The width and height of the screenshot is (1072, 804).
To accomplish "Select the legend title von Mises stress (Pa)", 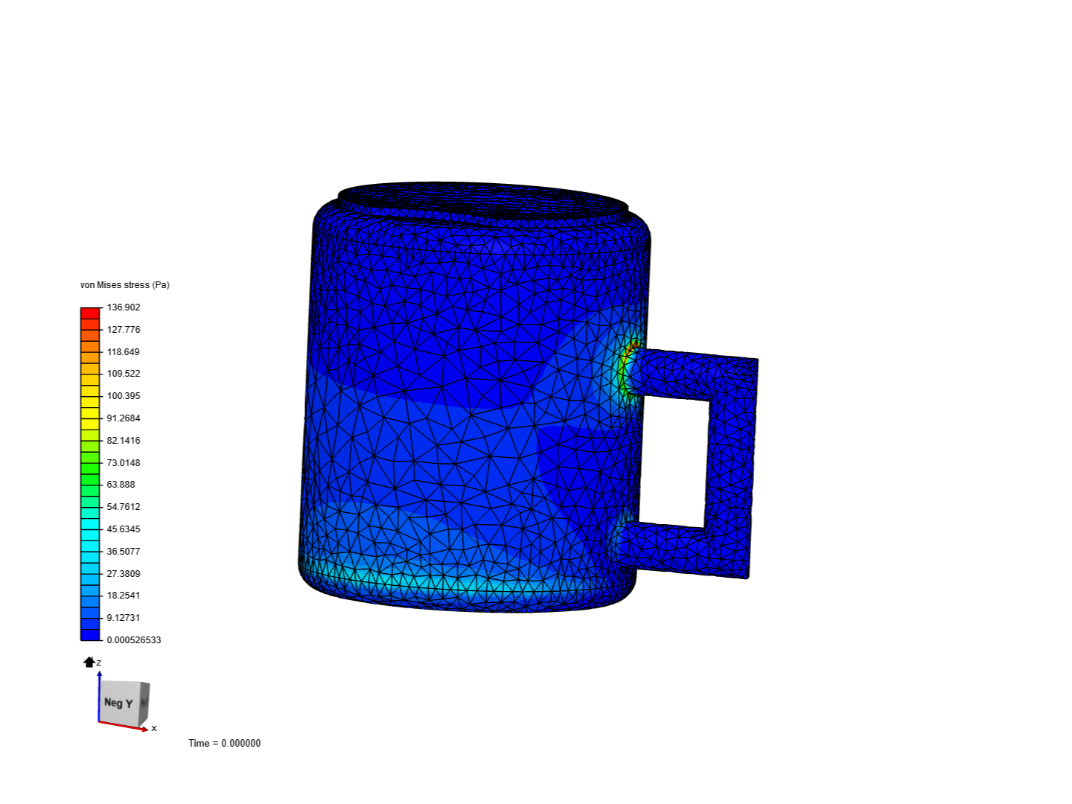I will (125, 285).
